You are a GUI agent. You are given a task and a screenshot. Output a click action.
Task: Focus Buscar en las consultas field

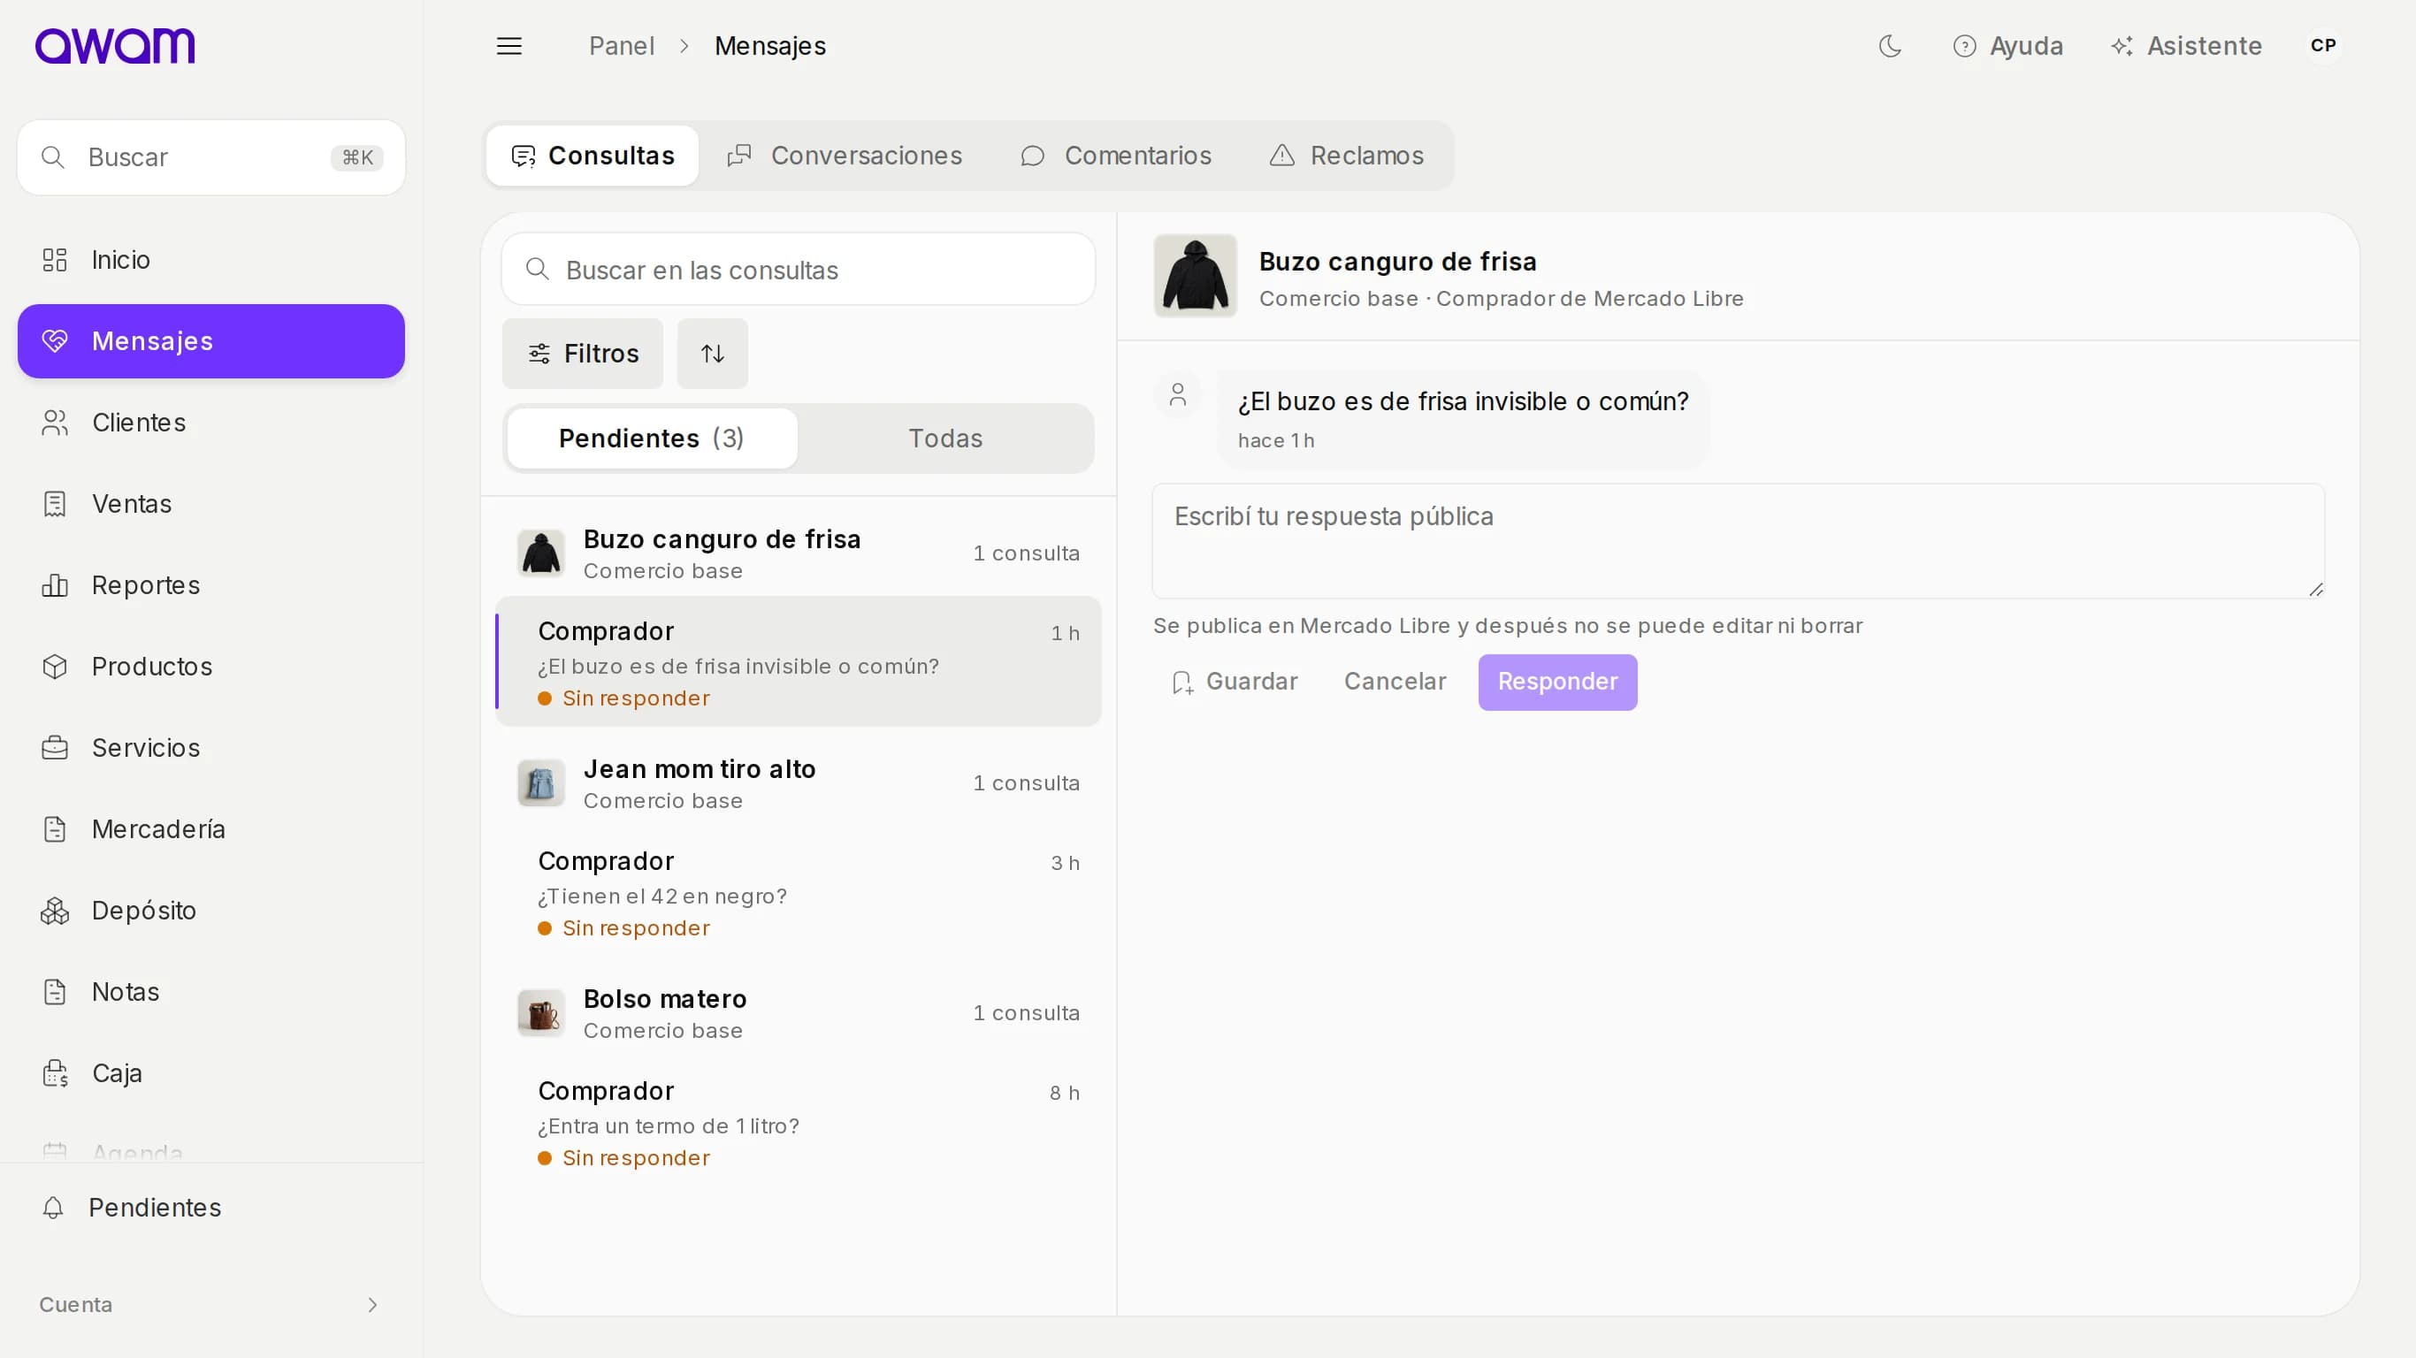point(799,269)
